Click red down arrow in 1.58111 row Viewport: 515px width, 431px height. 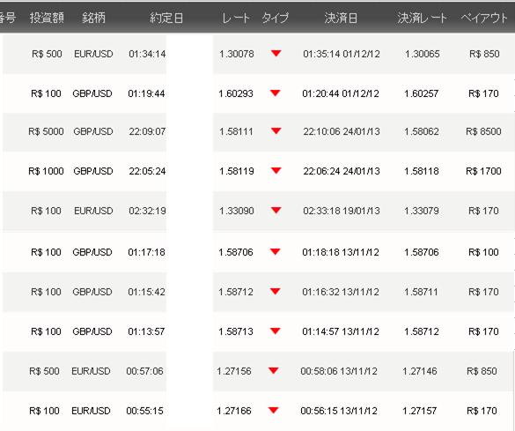(x=276, y=130)
